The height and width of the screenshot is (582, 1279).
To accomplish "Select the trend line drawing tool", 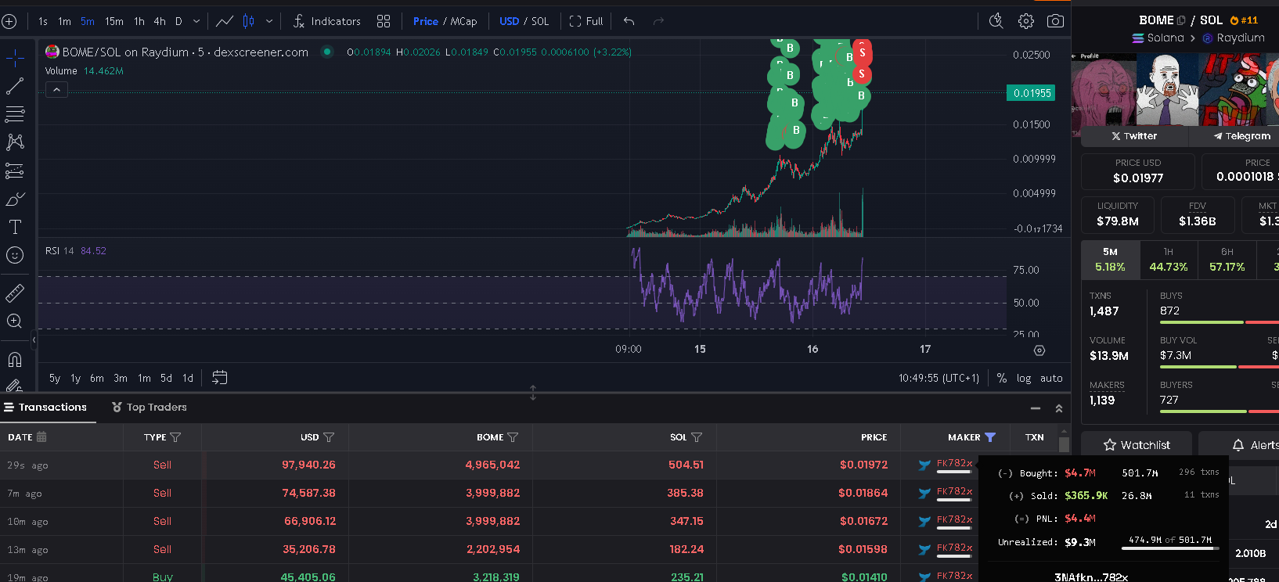I will pos(15,86).
